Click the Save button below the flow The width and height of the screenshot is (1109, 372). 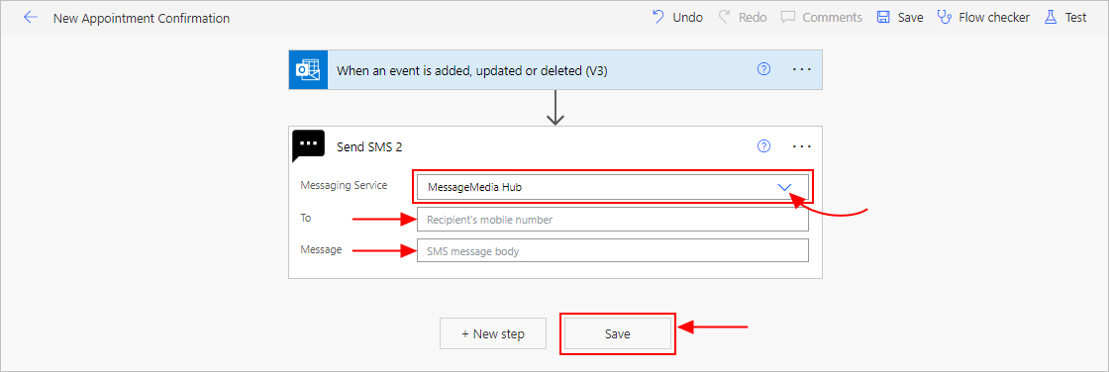tap(618, 333)
